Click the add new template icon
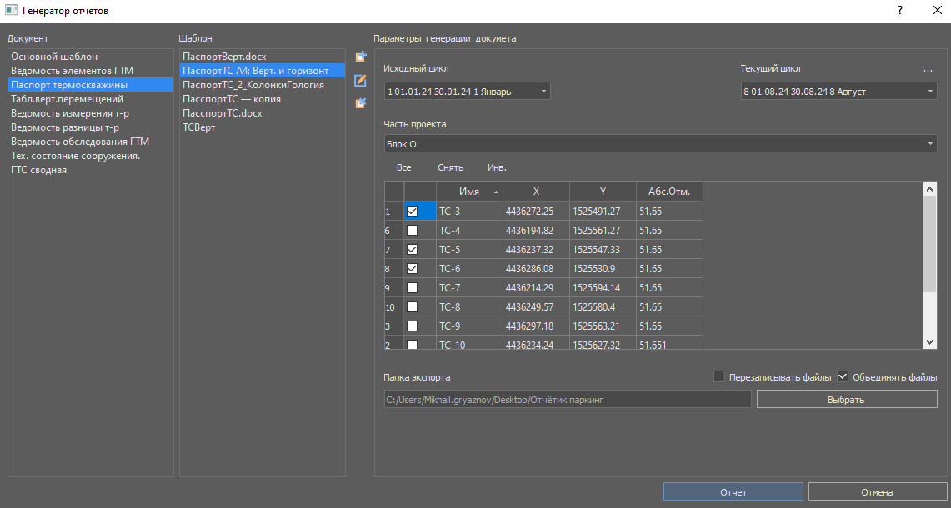This screenshot has height=508, width=951. (361, 57)
